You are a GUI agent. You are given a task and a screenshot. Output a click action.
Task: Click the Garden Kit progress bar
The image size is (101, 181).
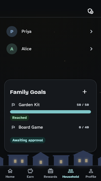(x=51, y=112)
